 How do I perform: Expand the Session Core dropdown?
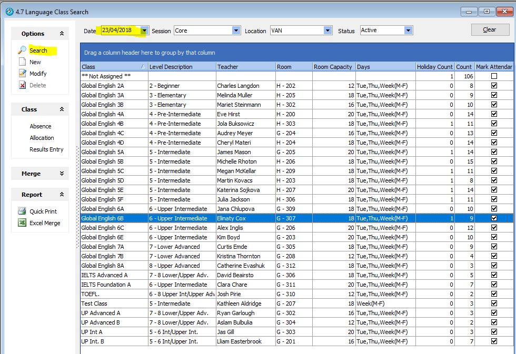236,31
